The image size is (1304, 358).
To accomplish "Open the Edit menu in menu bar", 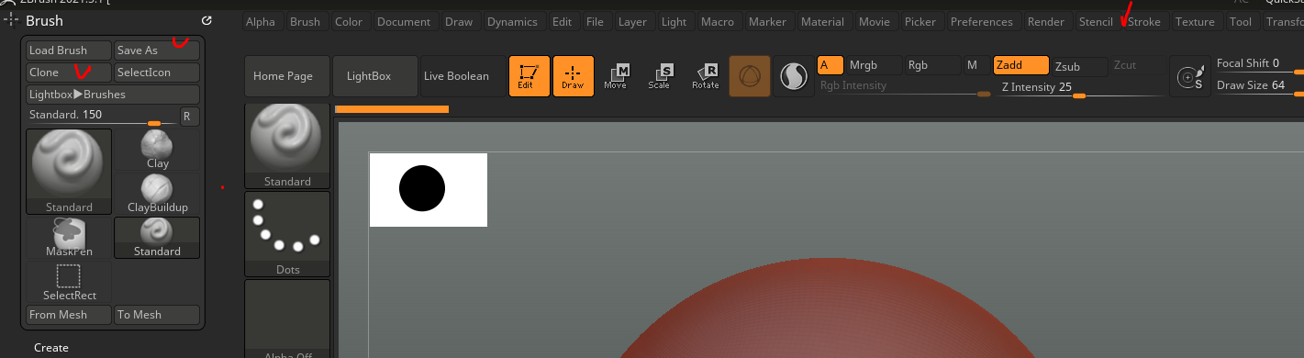I will [562, 22].
